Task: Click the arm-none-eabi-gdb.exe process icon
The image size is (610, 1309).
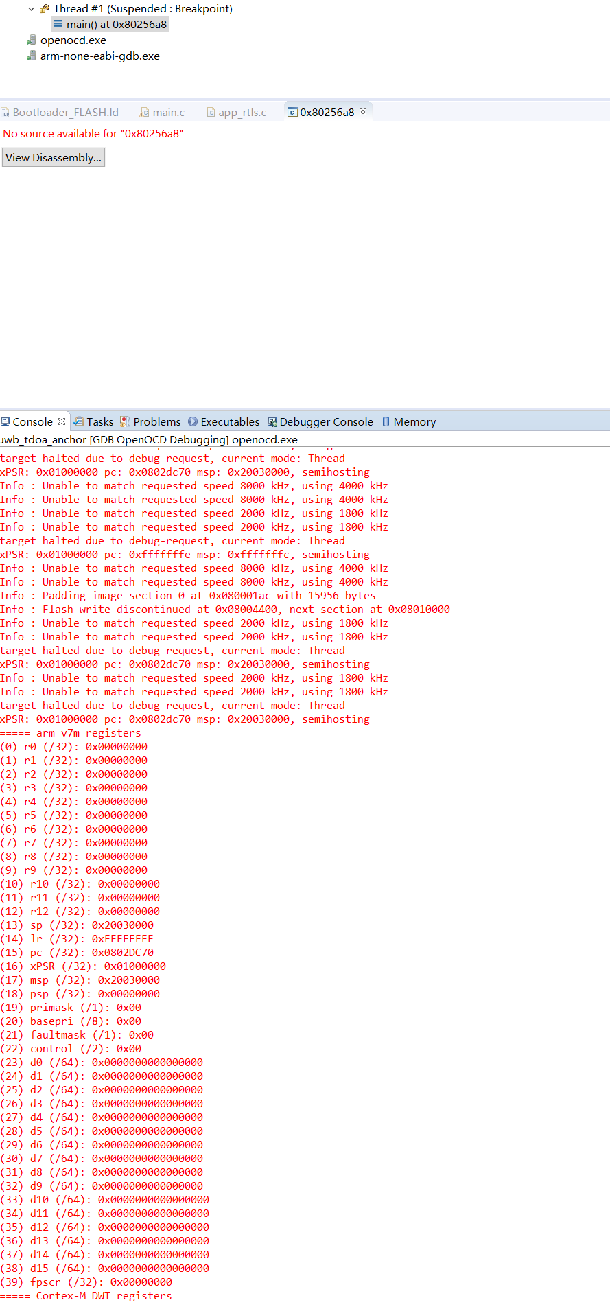Action: (x=31, y=56)
